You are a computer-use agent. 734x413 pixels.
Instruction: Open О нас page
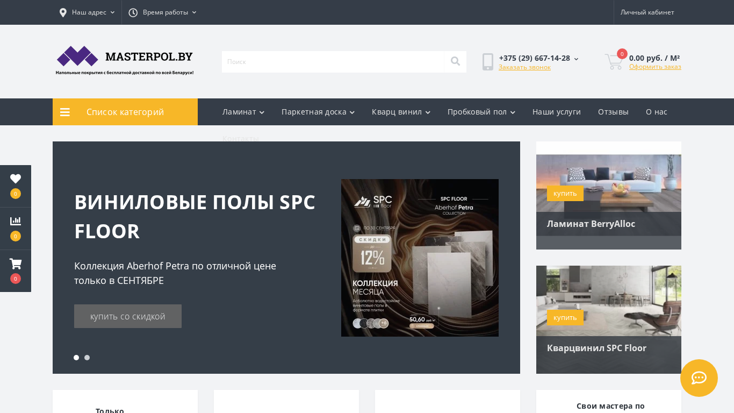point(657,112)
